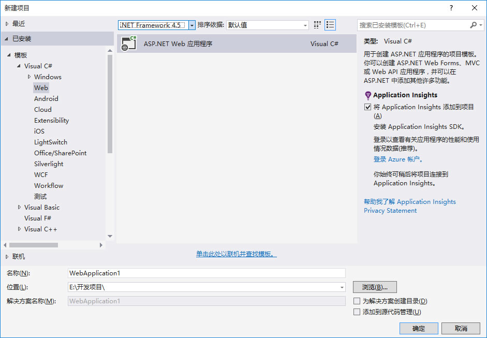487x338 pixels.
Task: Expand the Visual Basic tree node
Action: tap(19, 207)
